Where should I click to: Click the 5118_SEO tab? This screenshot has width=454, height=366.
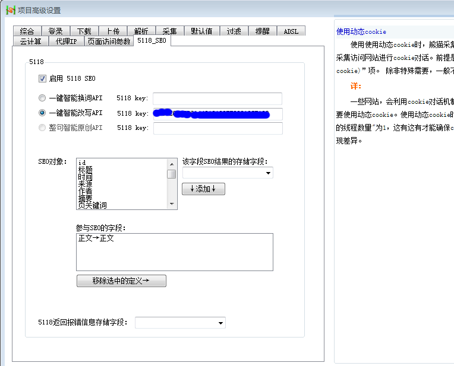[152, 40]
